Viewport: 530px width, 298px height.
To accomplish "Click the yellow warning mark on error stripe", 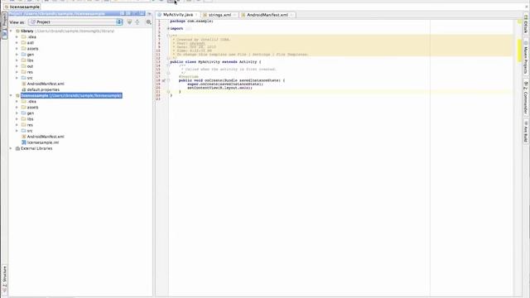I will (x=520, y=50).
